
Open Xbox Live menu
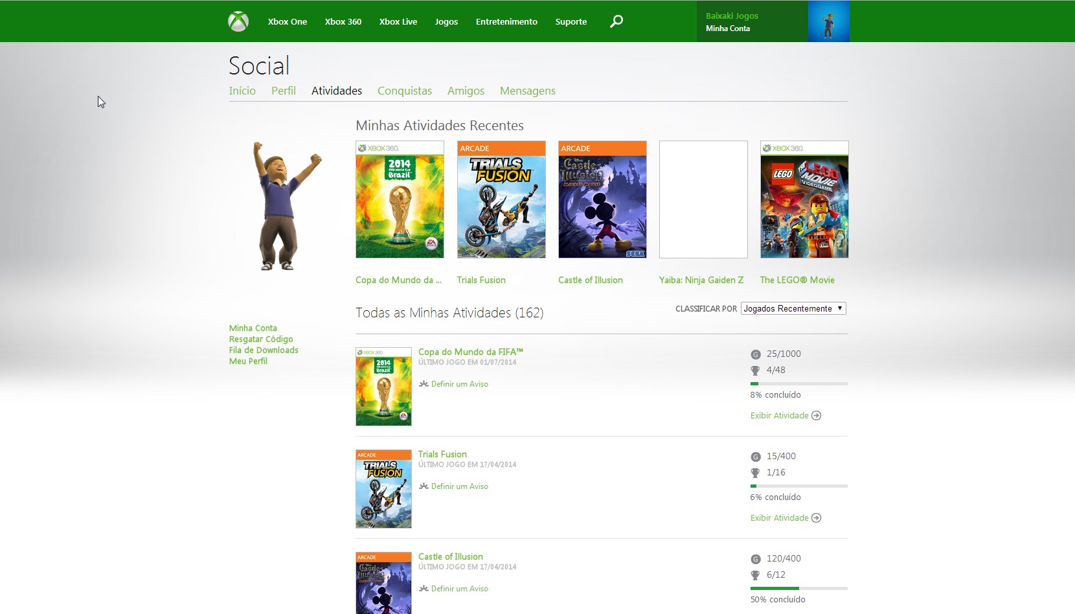(x=398, y=21)
